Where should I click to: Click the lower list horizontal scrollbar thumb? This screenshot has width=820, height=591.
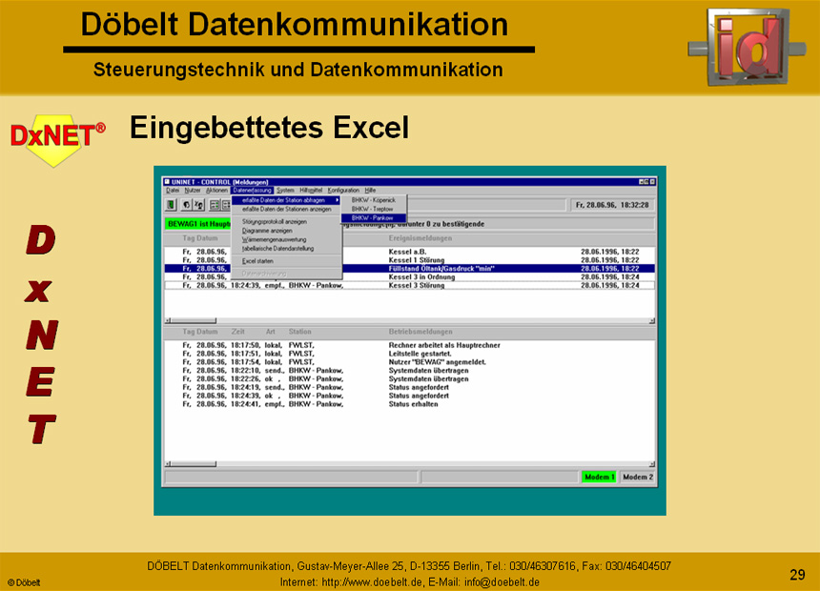pos(193,464)
